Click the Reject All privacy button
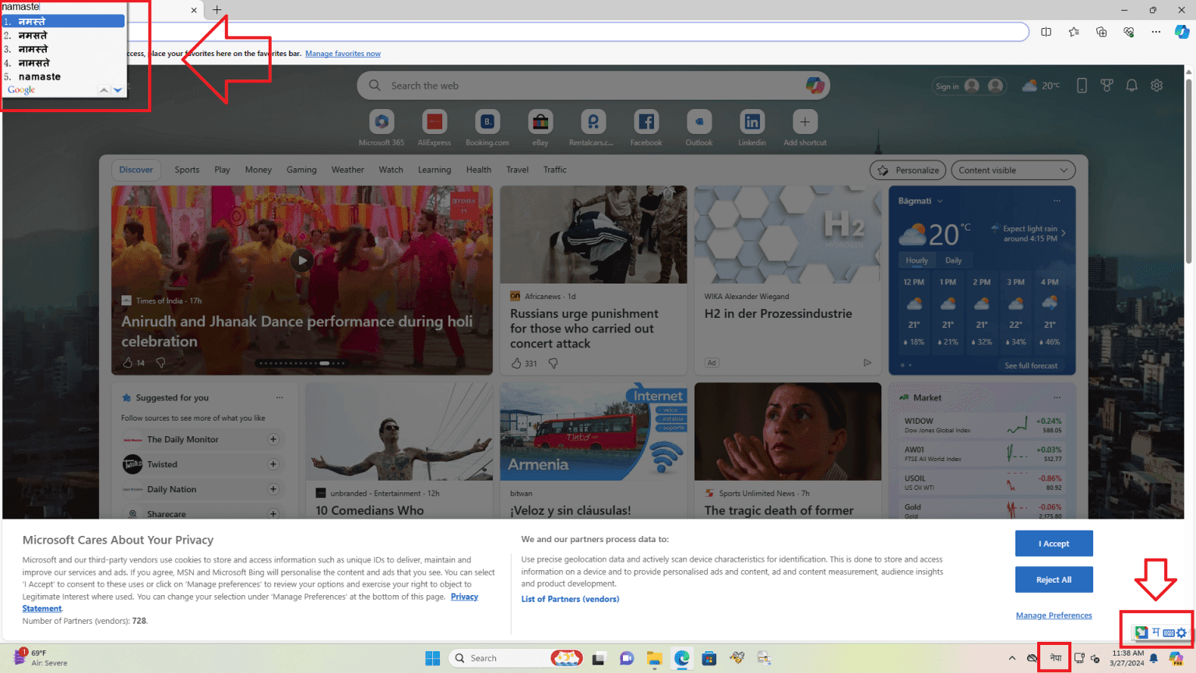Viewport: 1196px width, 673px height. [1054, 580]
